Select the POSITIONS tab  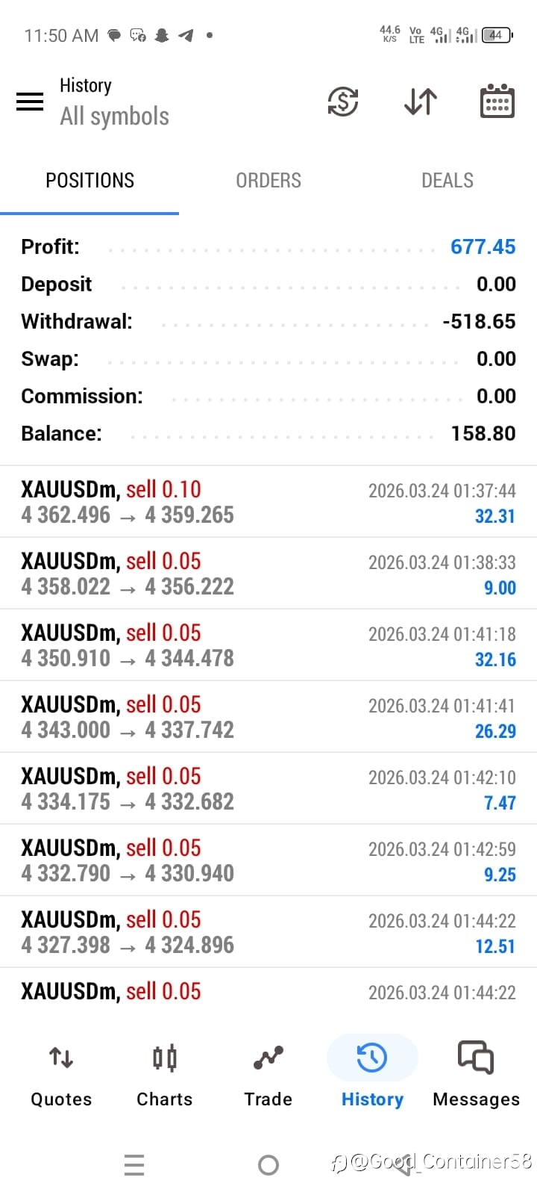point(89,181)
